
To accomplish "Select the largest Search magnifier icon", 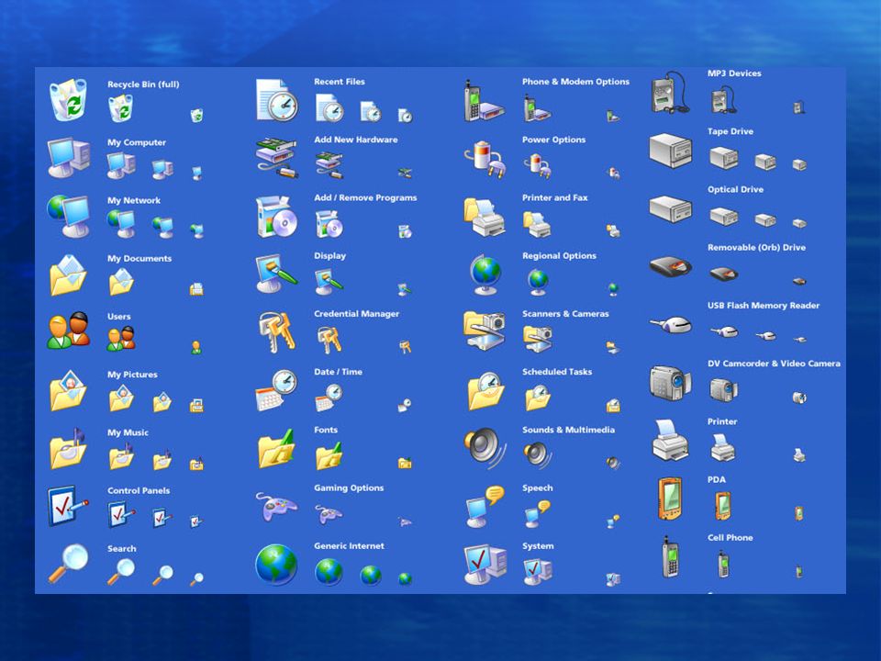I will [x=69, y=563].
